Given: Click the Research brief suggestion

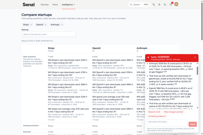Looking at the screenshot, I should (154, 112).
